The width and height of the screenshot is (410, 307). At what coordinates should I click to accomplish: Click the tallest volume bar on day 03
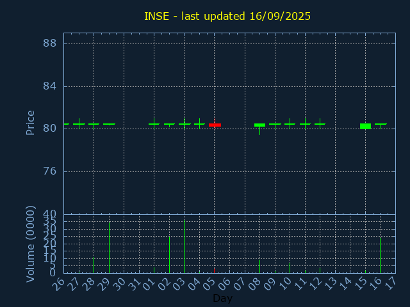[x=184, y=246]
